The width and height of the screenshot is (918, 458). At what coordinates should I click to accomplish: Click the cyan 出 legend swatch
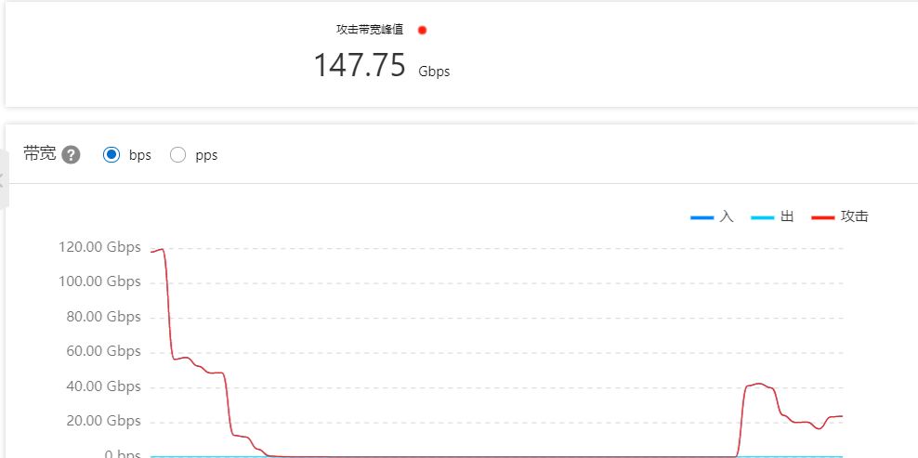pyautogui.click(x=762, y=218)
